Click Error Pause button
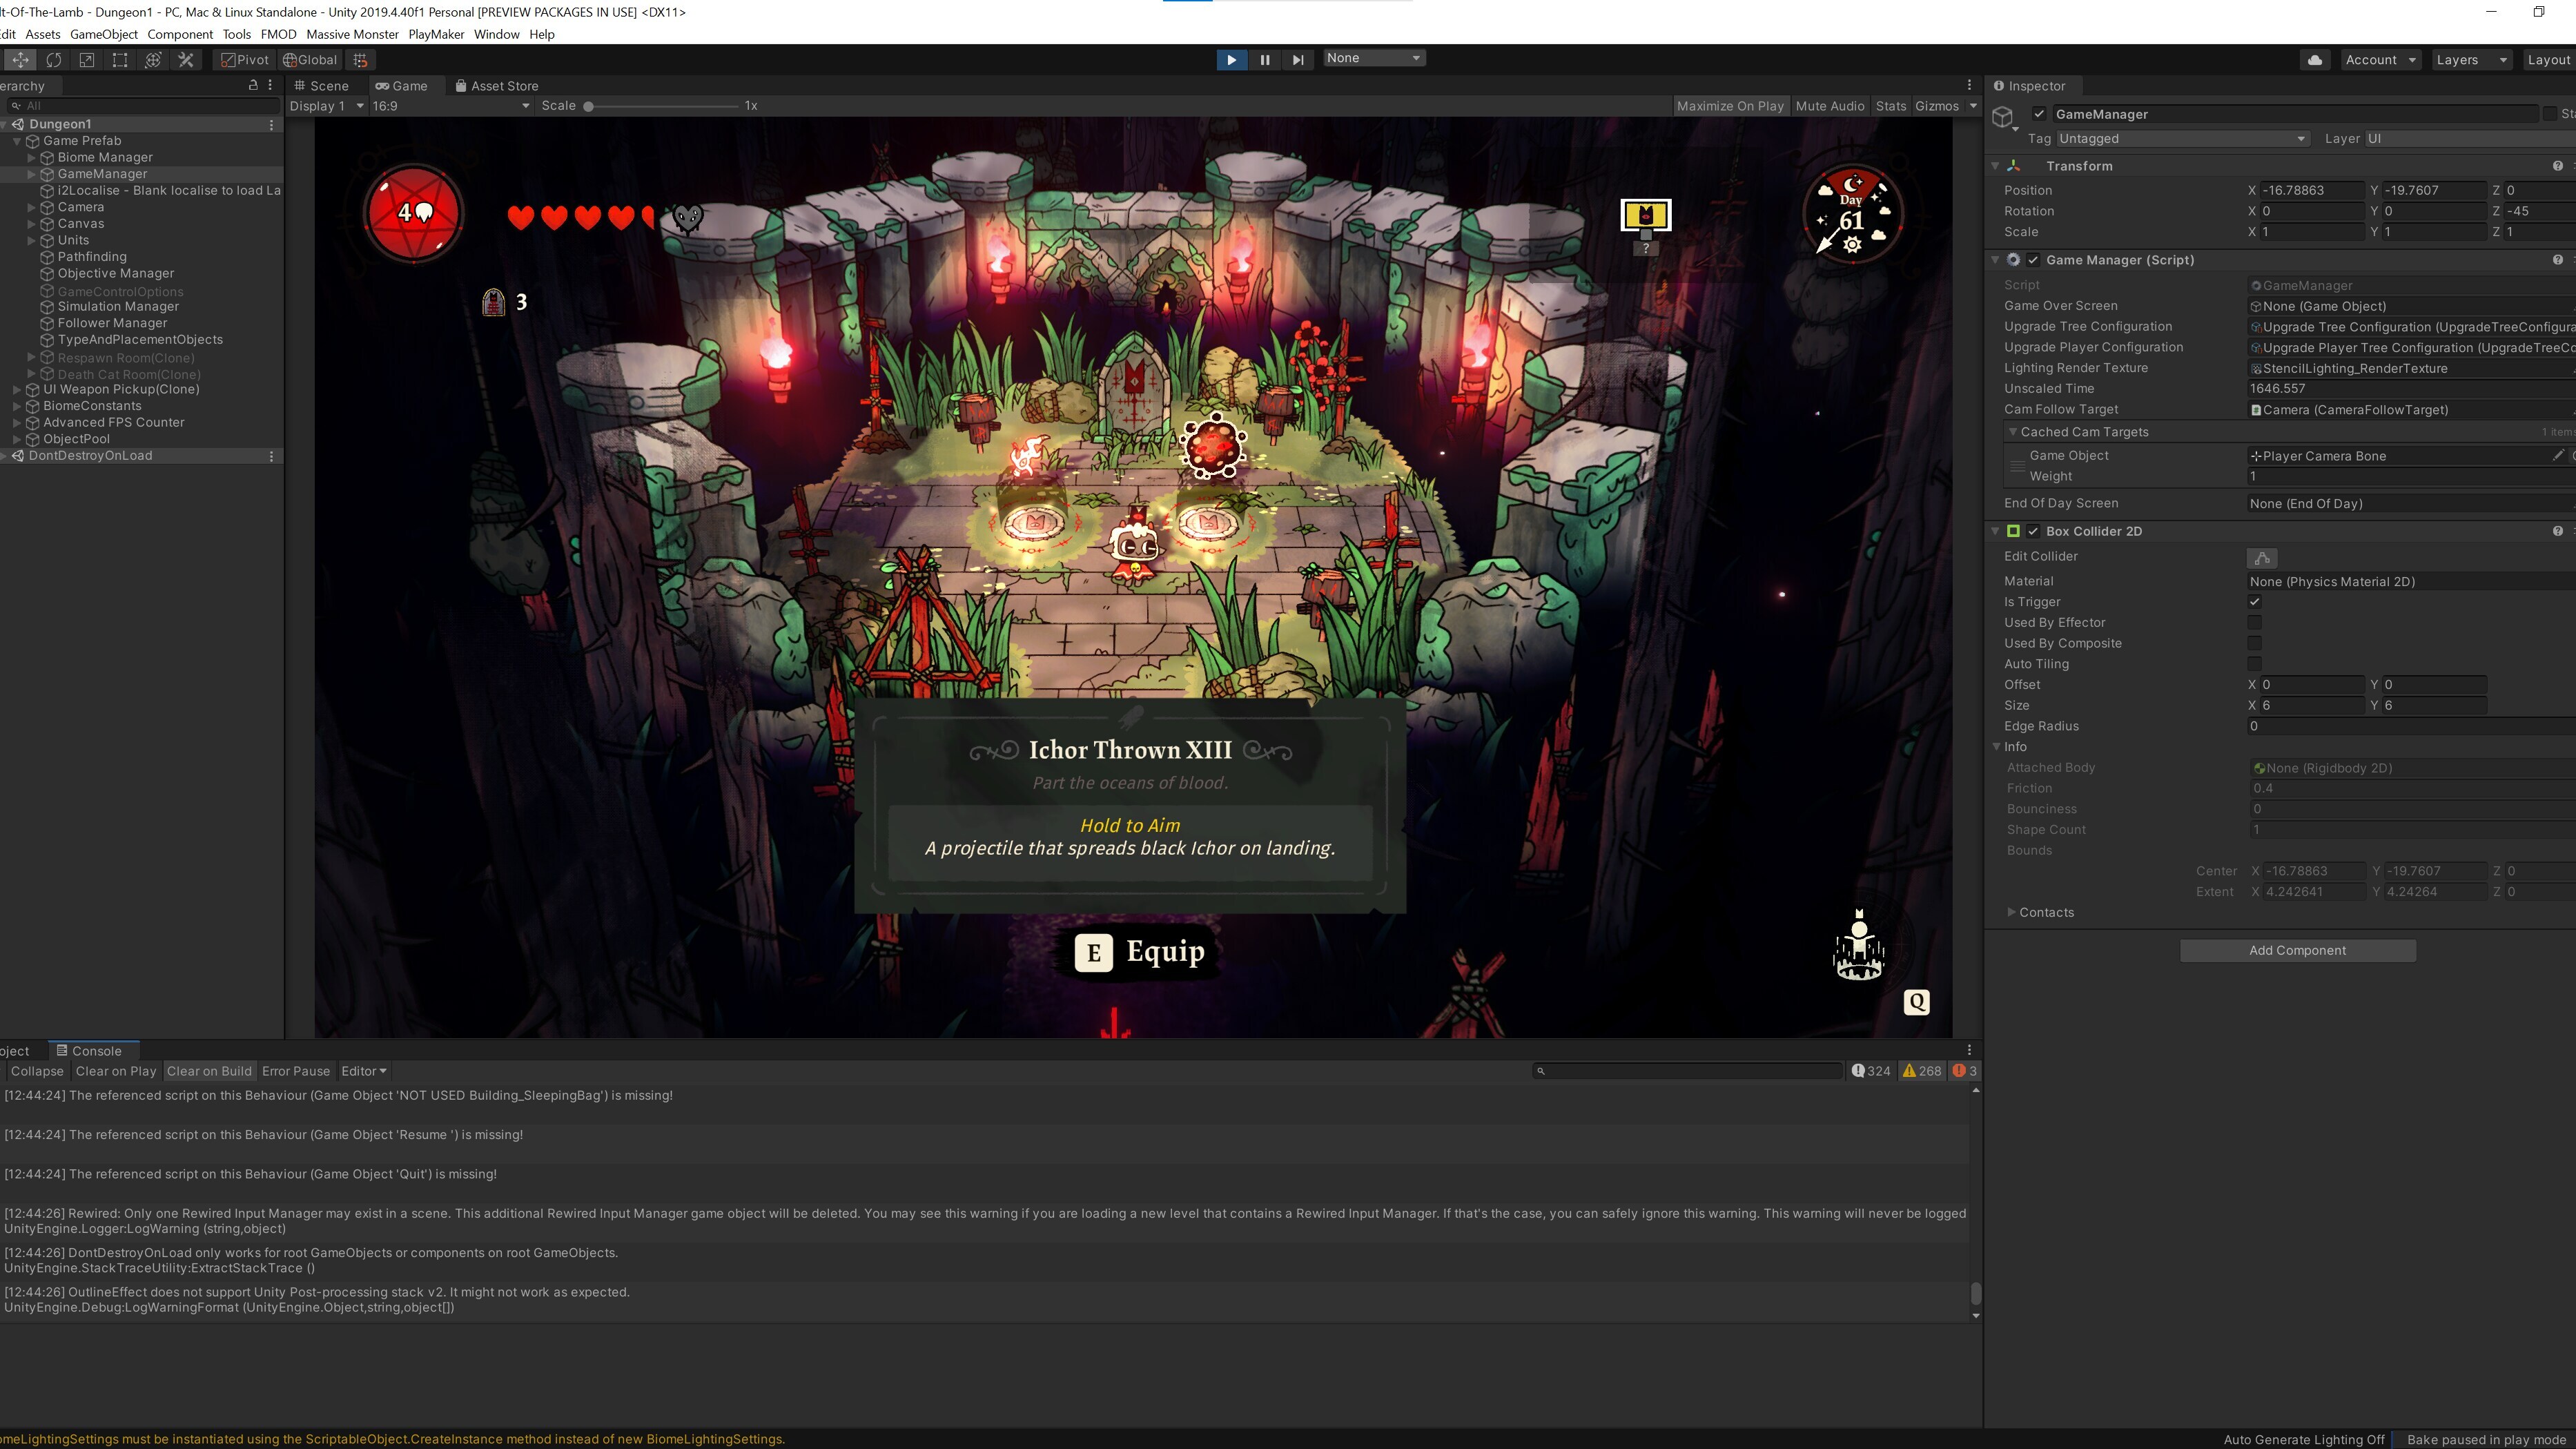This screenshot has height=1449, width=2576. tap(295, 1071)
